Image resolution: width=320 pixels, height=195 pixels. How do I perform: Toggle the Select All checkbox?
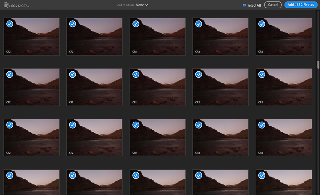(244, 5)
